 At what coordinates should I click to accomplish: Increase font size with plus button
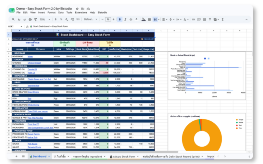(x=114, y=19)
